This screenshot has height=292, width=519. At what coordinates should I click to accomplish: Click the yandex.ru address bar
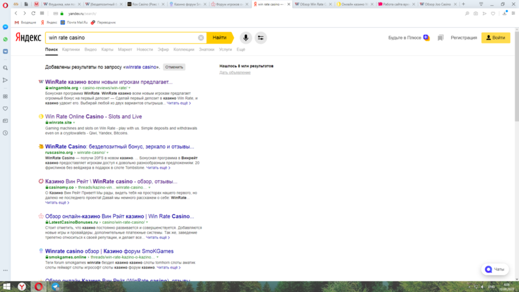point(82,14)
